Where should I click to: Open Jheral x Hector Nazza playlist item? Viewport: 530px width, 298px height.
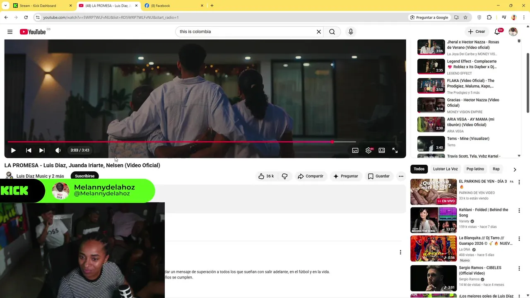pos(468,47)
